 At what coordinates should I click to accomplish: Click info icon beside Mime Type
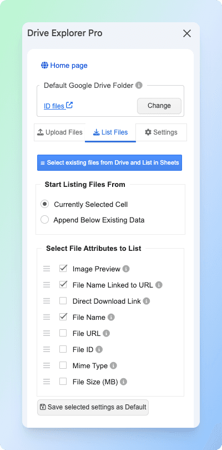click(113, 365)
